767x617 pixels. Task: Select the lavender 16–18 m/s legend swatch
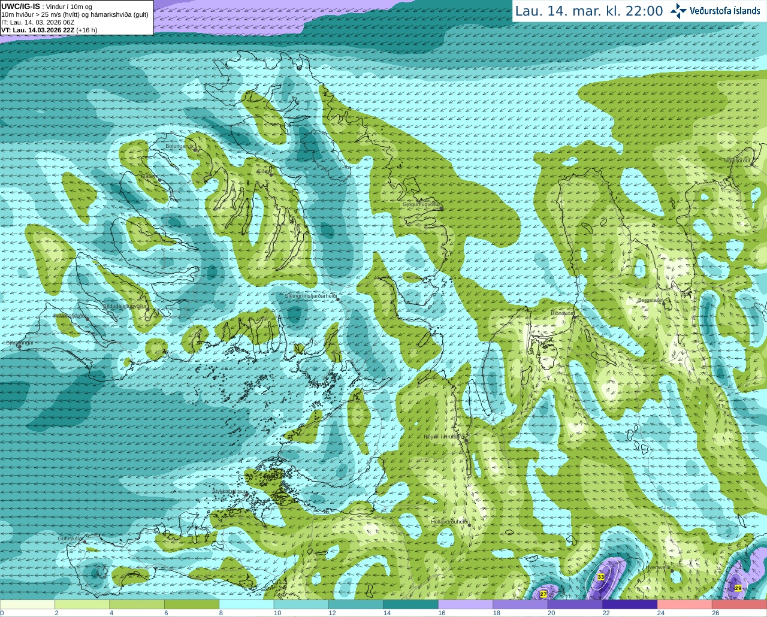[x=466, y=604]
